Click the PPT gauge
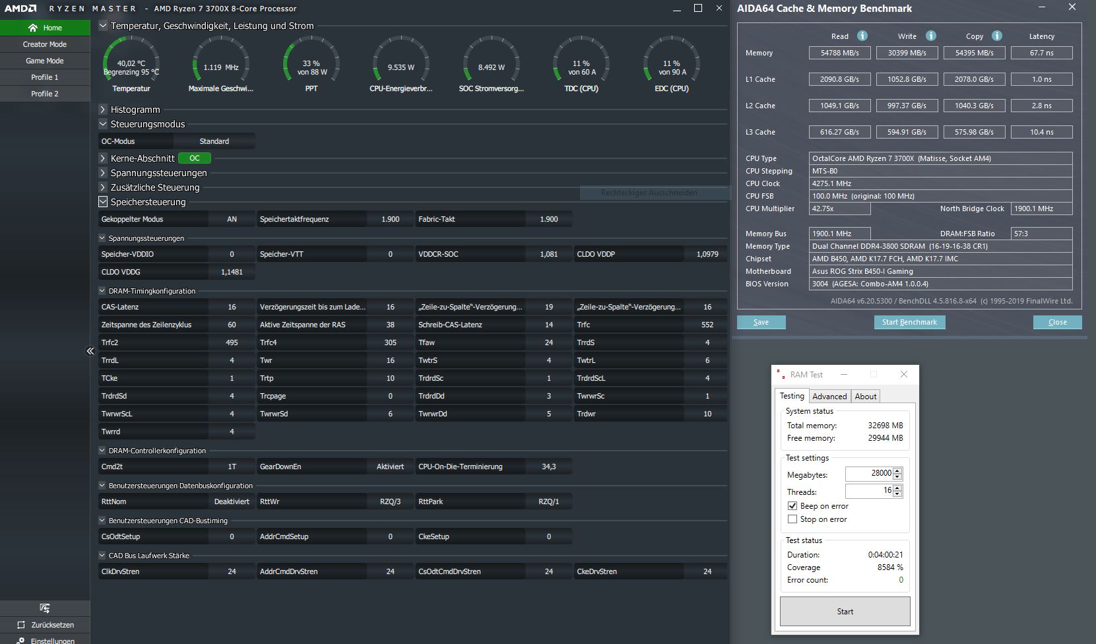Image resolution: width=1096 pixels, height=644 pixels. (311, 64)
